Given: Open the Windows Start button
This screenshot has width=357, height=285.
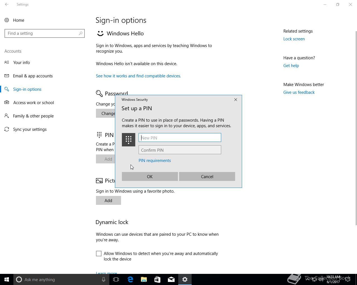Looking at the screenshot, I should click(x=7, y=279).
